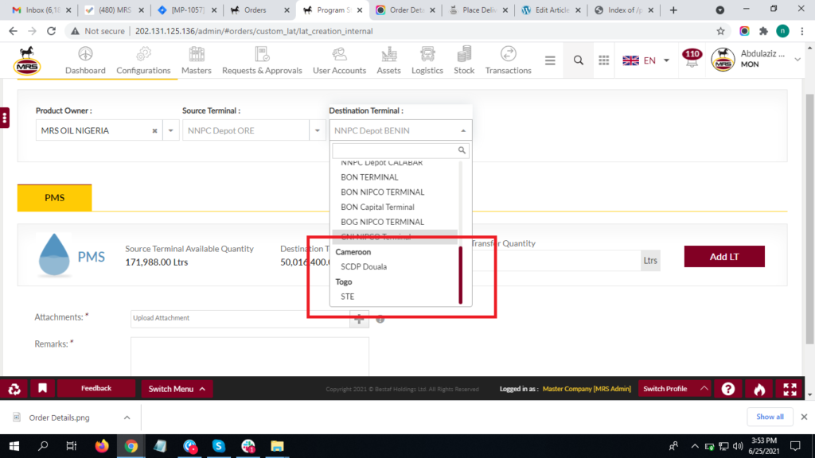Switch to the Edit Article browser tab
The height and width of the screenshot is (458, 815).
552,10
